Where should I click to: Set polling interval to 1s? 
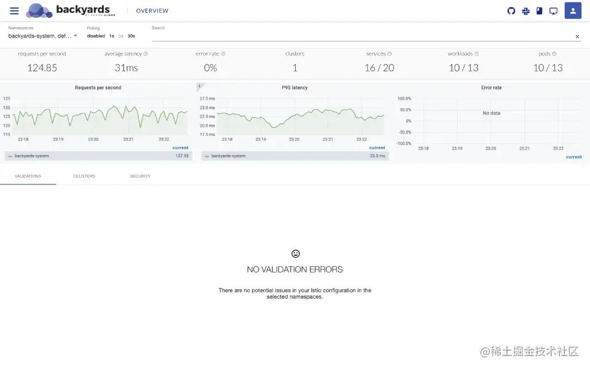tap(112, 36)
